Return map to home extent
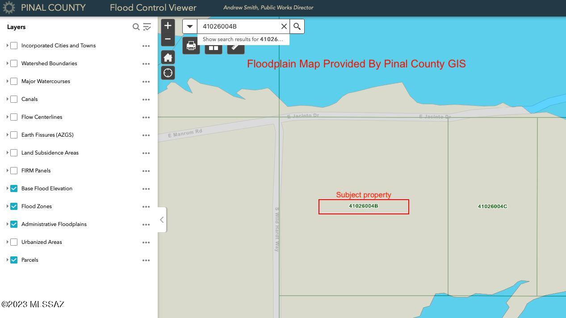566x318 pixels. (x=168, y=58)
